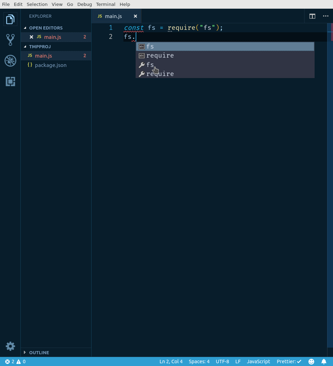Send feedback via smiley icon
The width and height of the screenshot is (333, 366).
[311, 361]
